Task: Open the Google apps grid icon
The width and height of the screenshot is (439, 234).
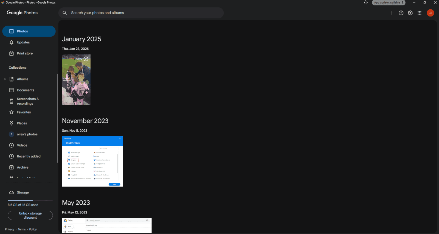Action: (x=420, y=13)
